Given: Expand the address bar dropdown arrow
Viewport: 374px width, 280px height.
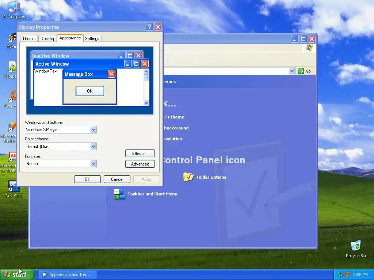Looking at the screenshot, I should click(292, 71).
